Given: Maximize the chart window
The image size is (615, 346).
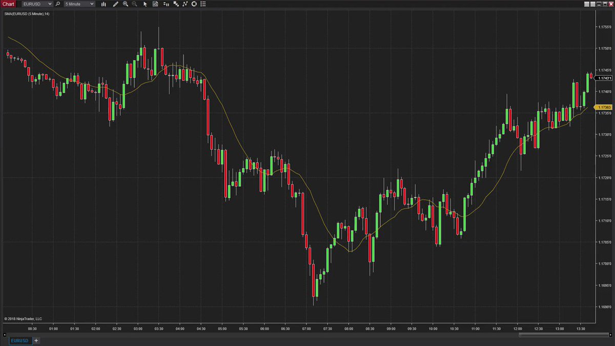Looking at the screenshot, I should click(605, 4).
